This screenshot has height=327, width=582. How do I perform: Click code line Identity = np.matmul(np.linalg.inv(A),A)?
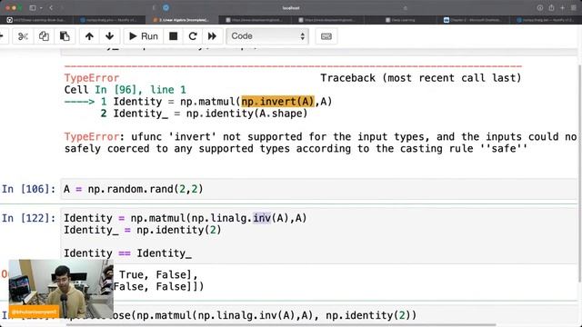pyautogui.click(x=186, y=218)
